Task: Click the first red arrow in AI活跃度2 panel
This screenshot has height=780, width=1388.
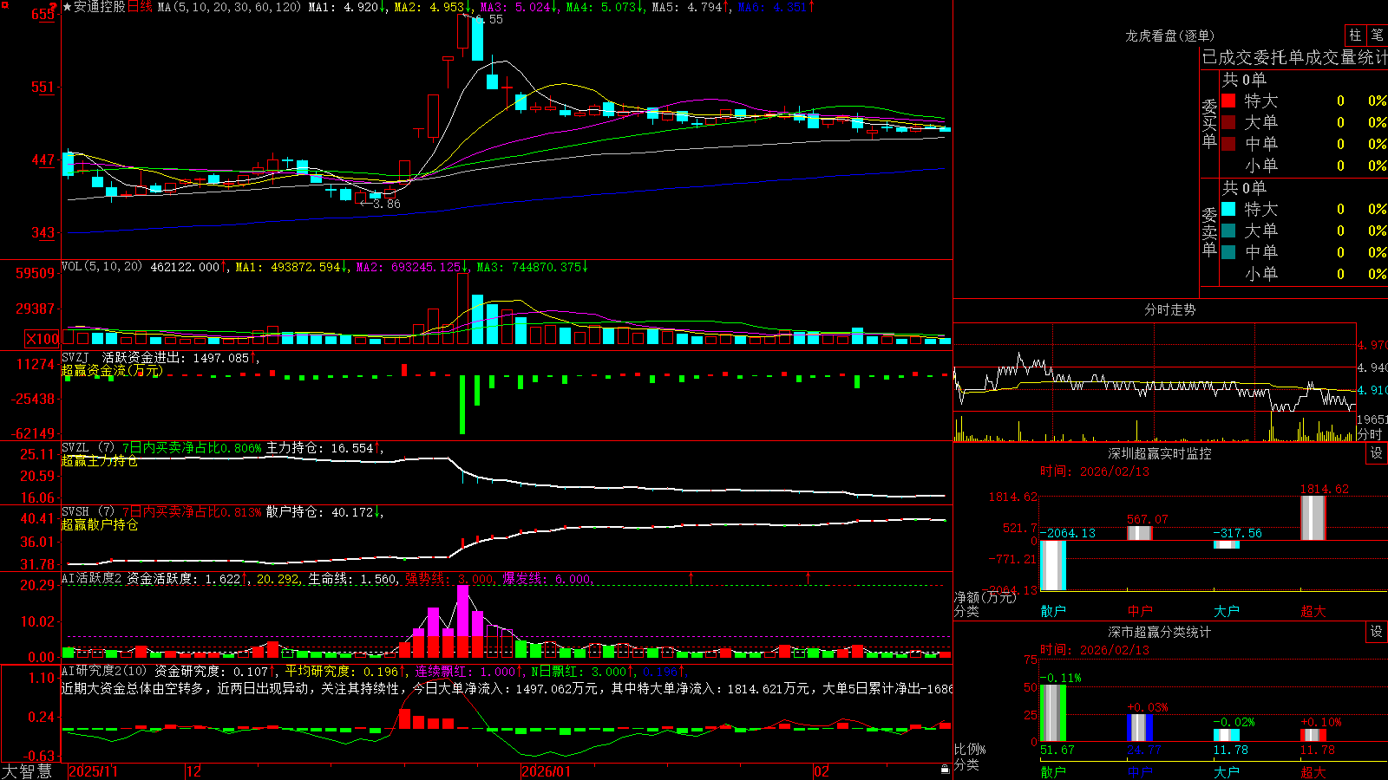Action: [691, 577]
